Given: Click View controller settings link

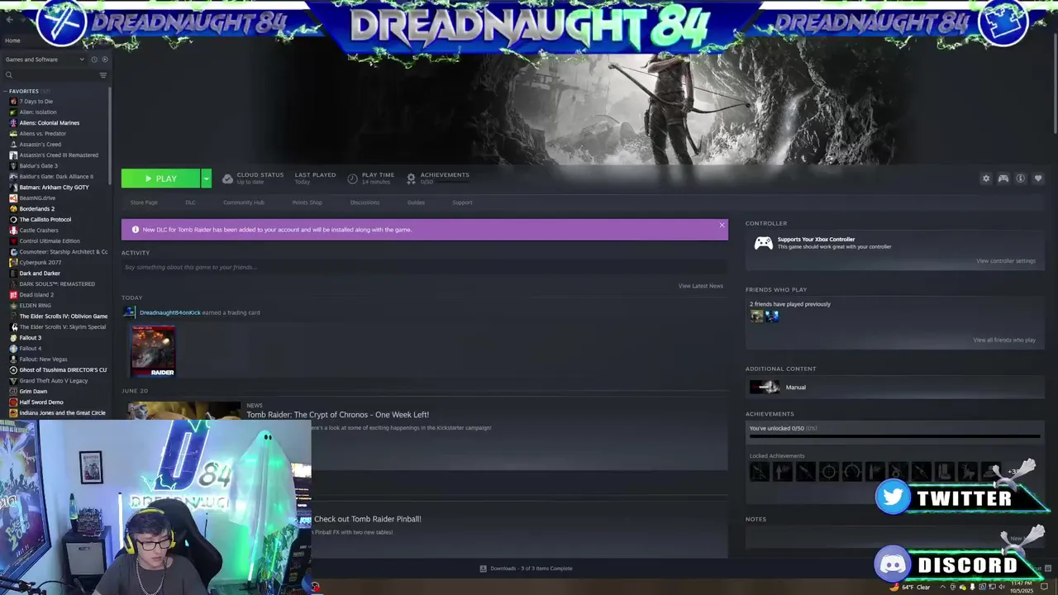Looking at the screenshot, I should click(1005, 261).
